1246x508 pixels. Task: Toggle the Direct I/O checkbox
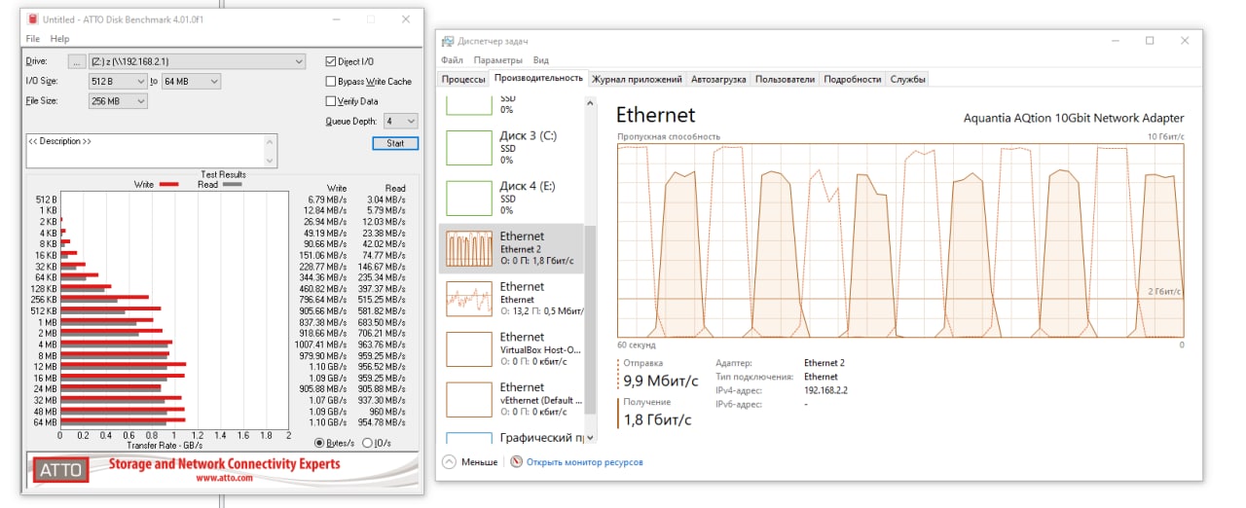click(331, 61)
